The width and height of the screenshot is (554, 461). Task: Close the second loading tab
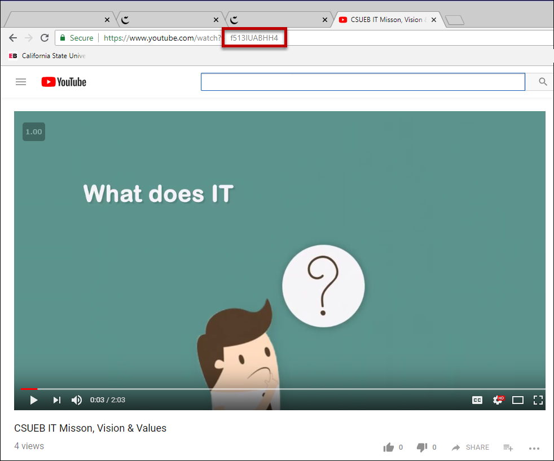click(x=216, y=20)
